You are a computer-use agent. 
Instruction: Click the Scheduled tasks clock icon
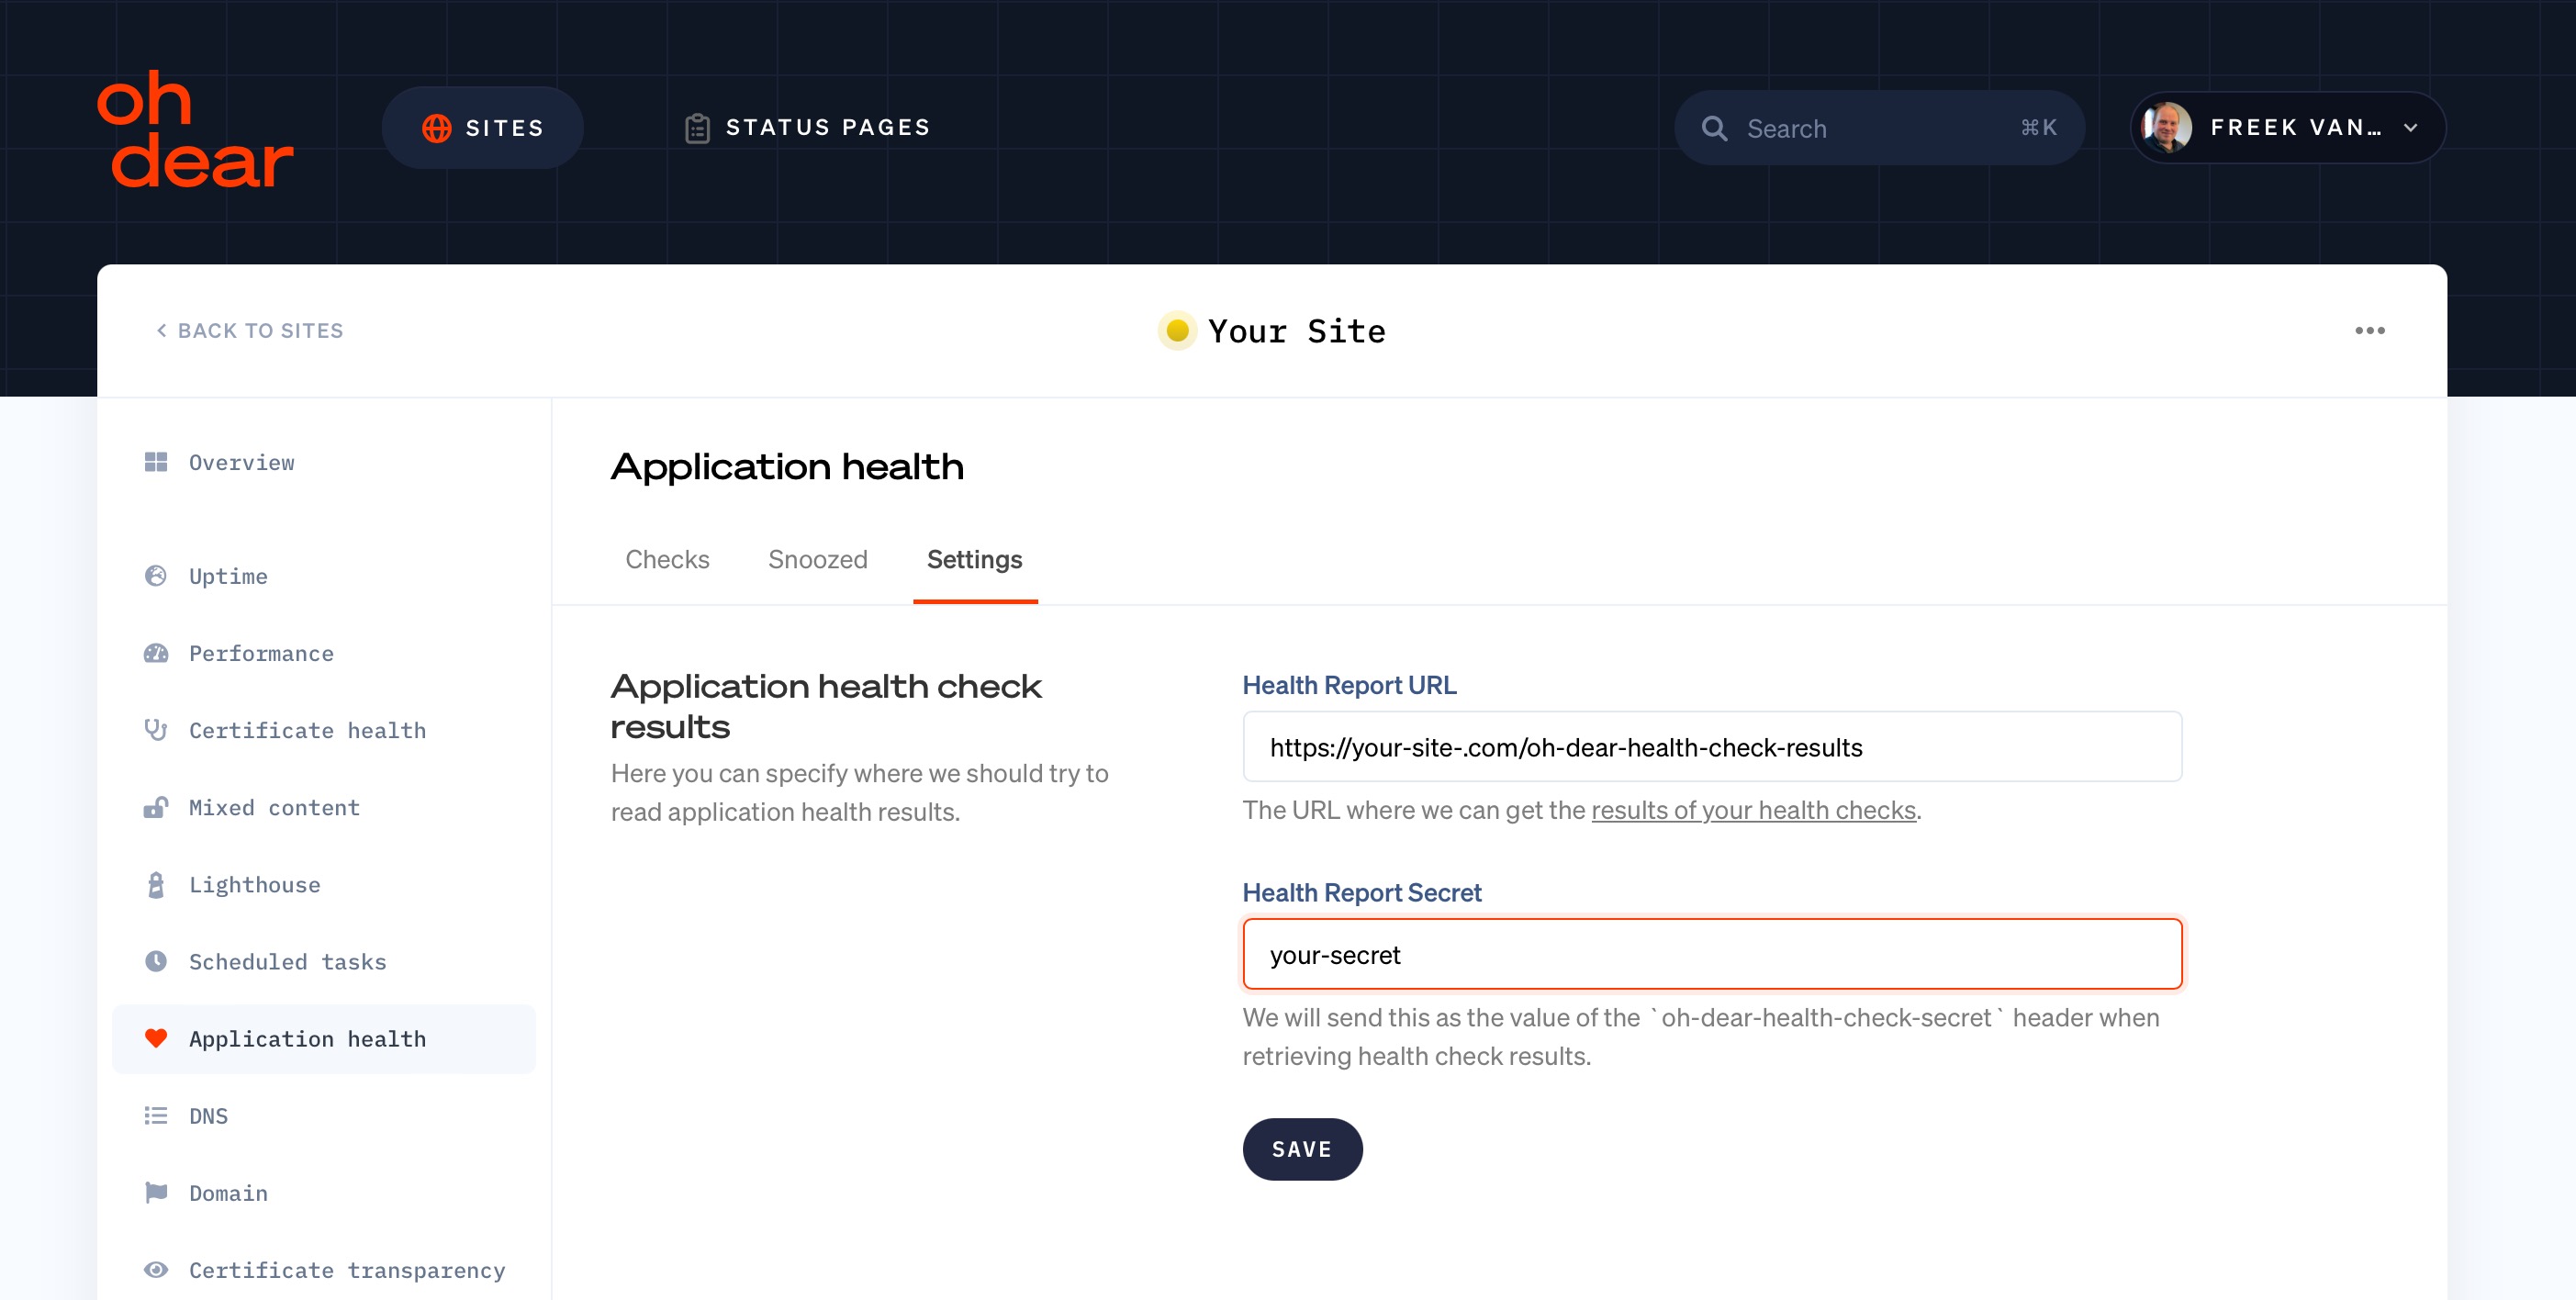point(156,961)
